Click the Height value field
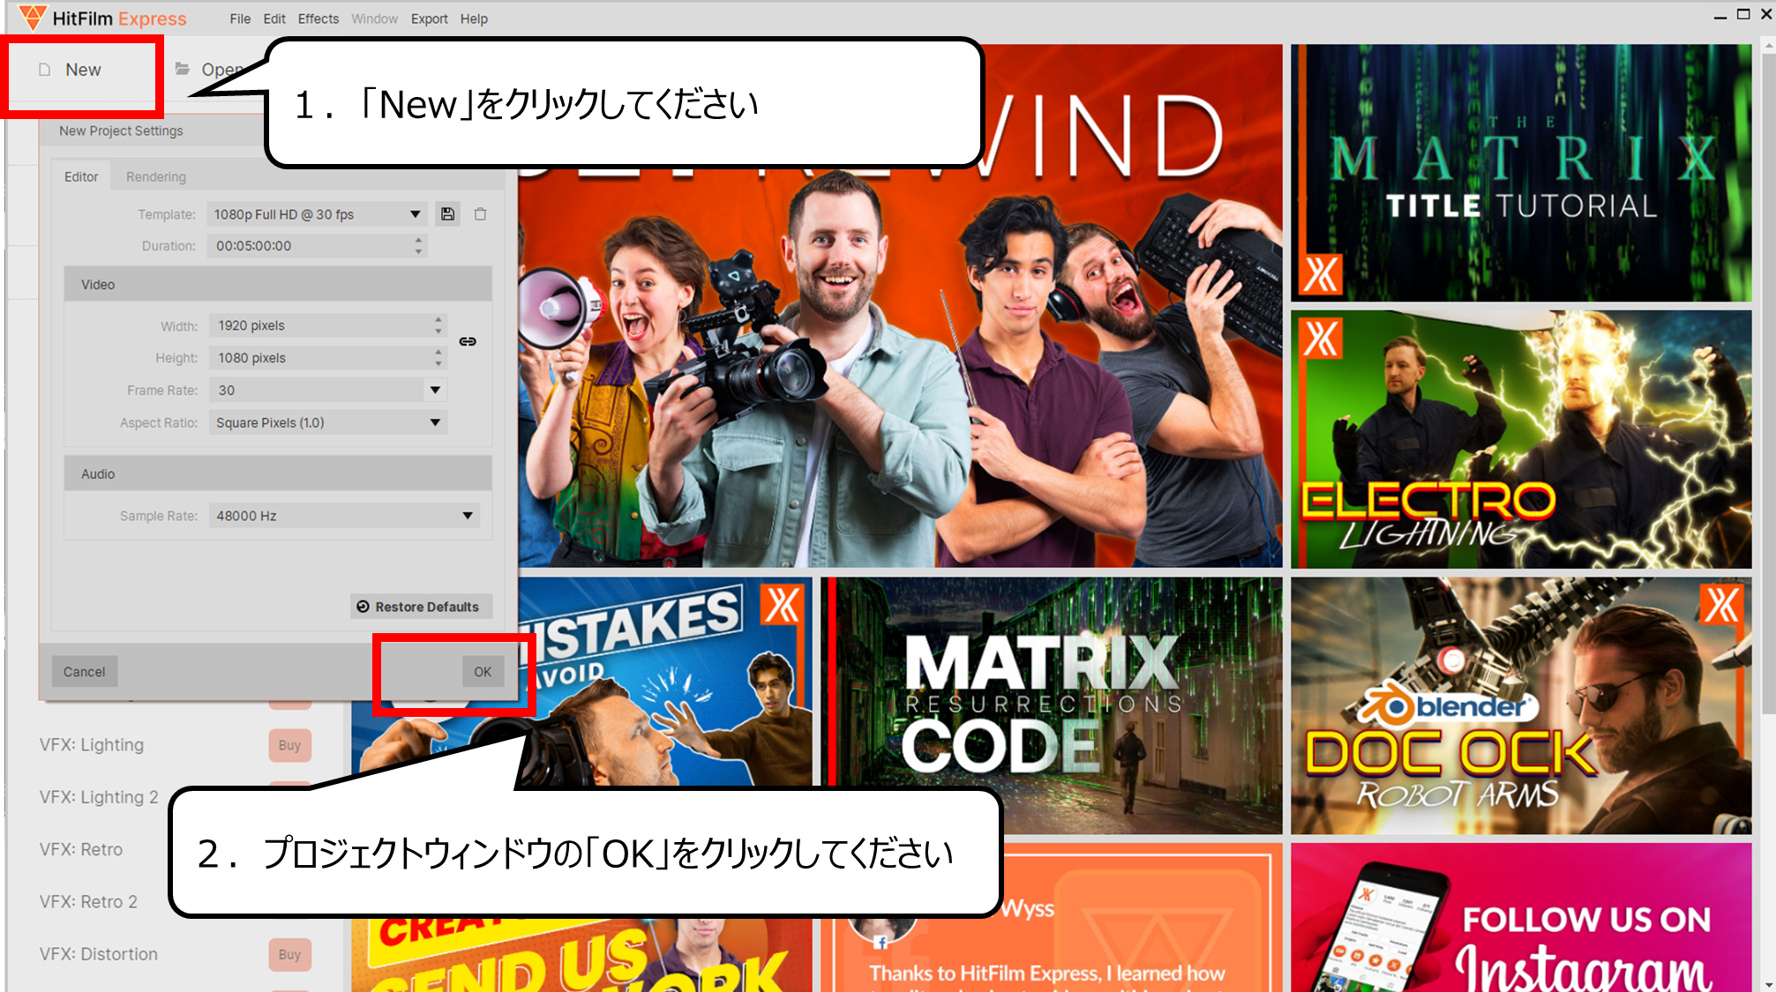Screen dimensions: 1776x992 click(319, 358)
